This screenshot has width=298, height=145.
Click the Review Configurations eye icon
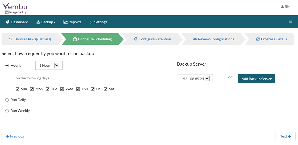pos(195,39)
